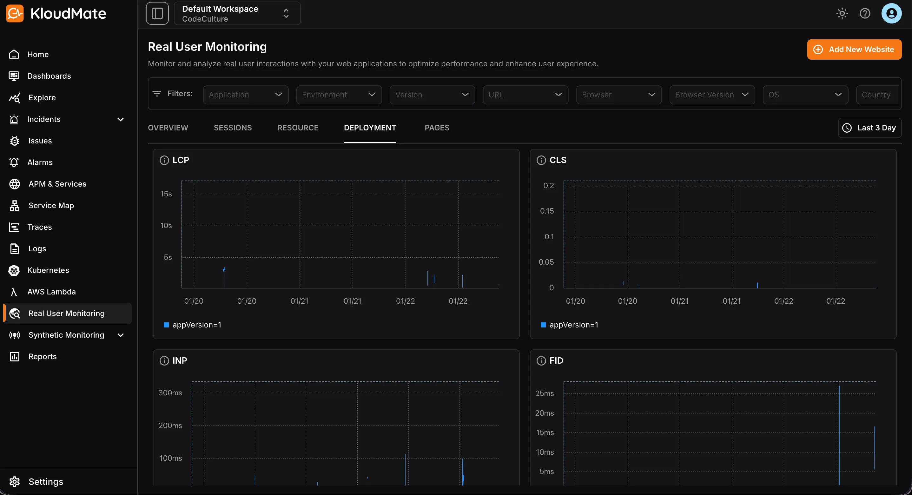Click the Synthetic Monitoring signal icon

pos(15,335)
